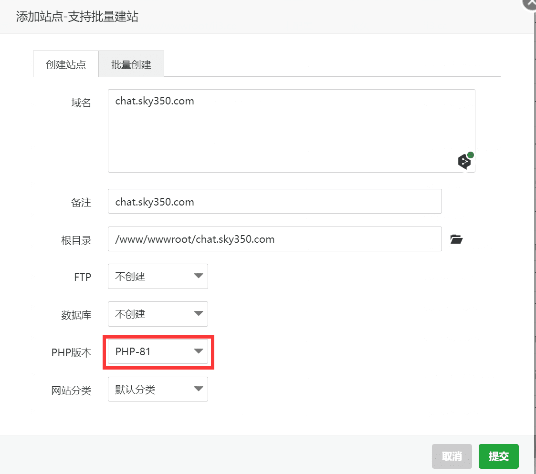
Task: Click the 域名 field label
Action: click(81, 103)
